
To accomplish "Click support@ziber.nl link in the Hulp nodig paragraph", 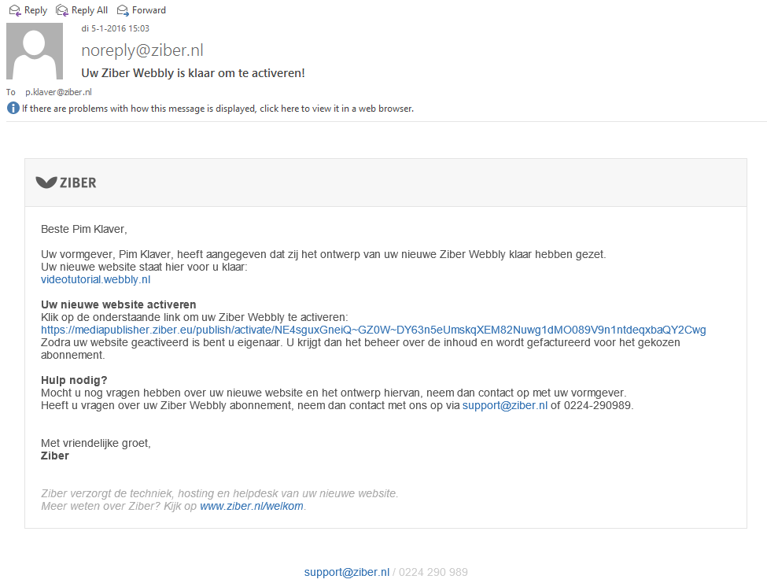I will (505, 405).
